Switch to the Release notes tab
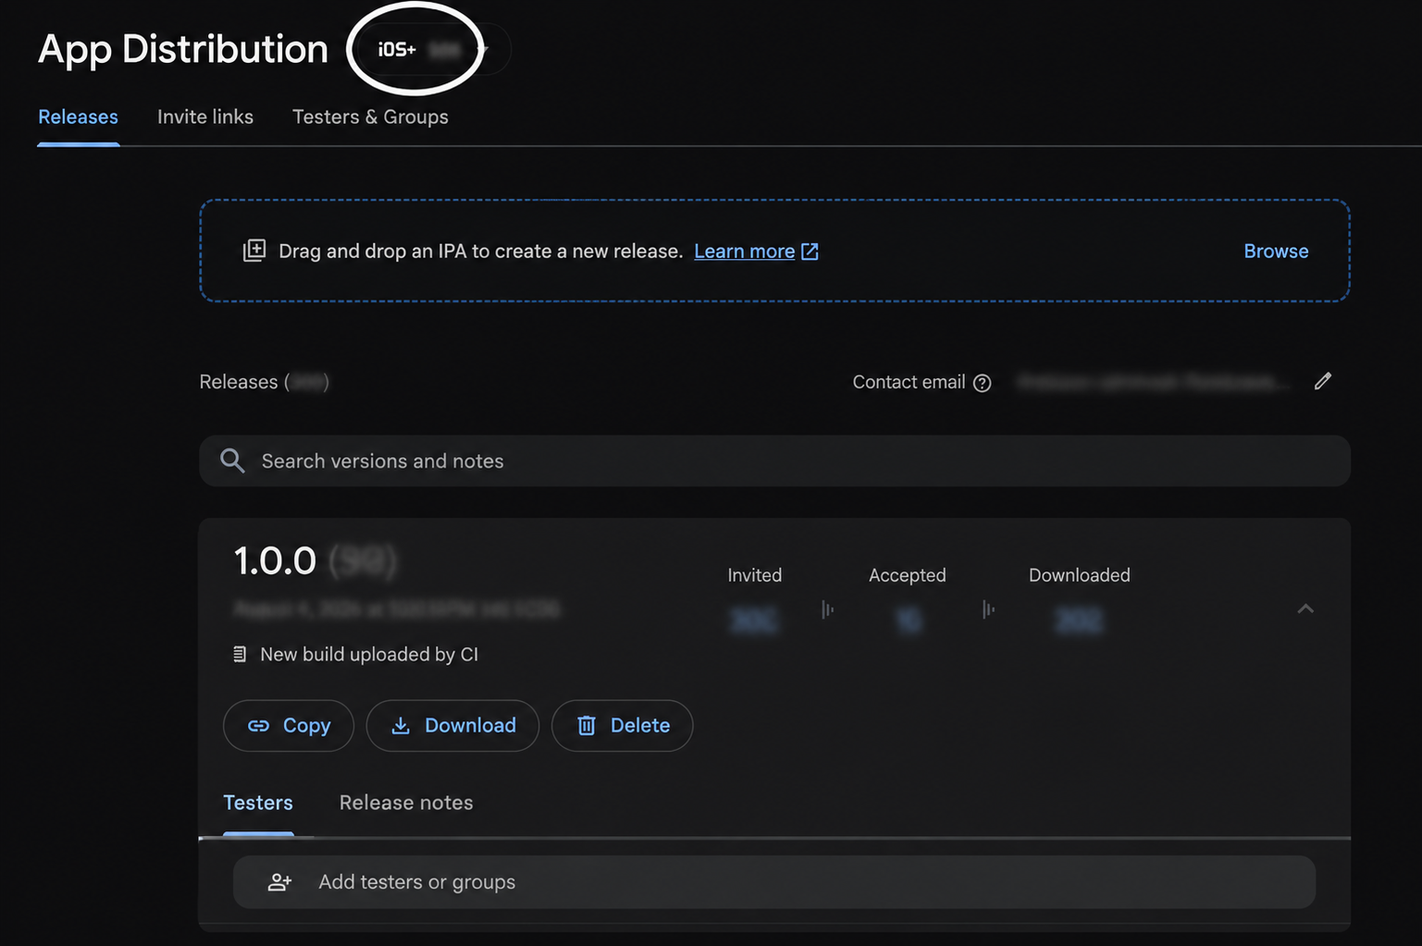The image size is (1422, 946). click(x=406, y=803)
